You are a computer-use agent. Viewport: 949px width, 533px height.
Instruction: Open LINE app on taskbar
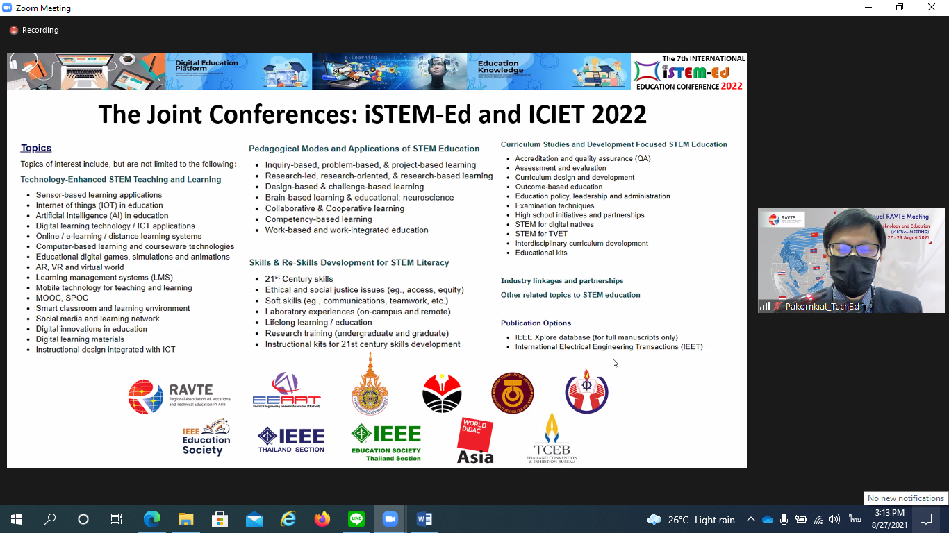coord(356,519)
